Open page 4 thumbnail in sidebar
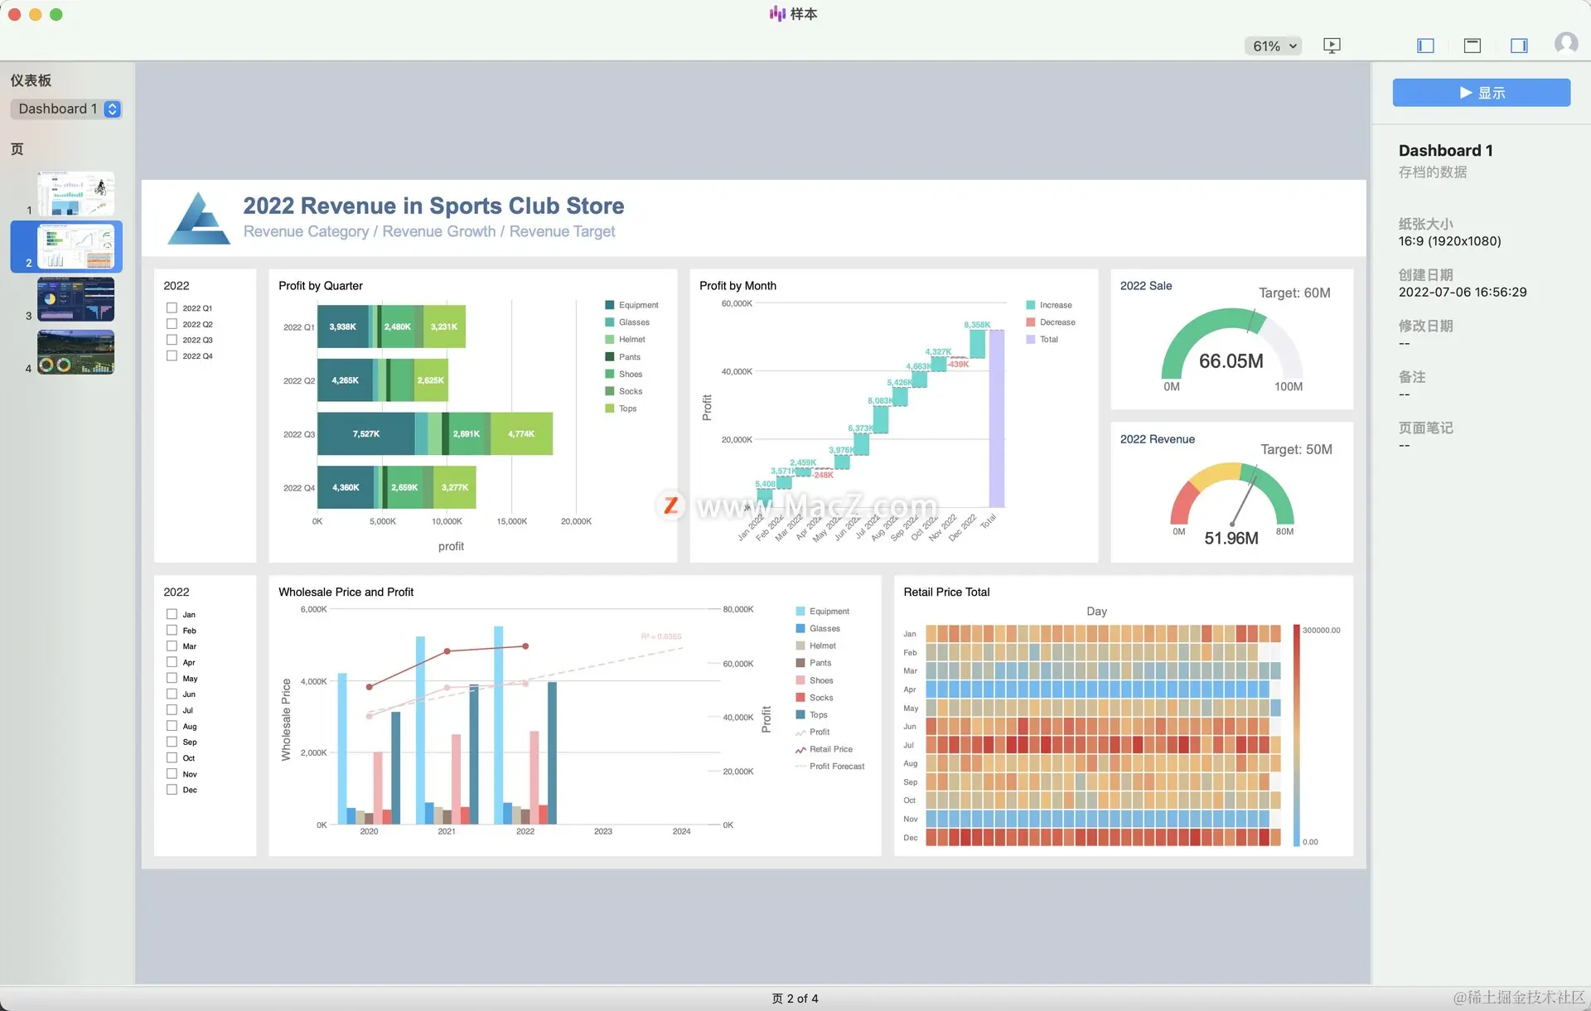The height and width of the screenshot is (1011, 1591). [x=75, y=352]
